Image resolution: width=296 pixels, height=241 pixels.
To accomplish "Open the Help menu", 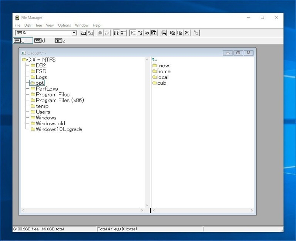I will coord(97,25).
